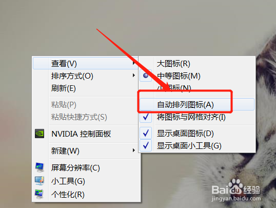Click the 屏幕分辨率 monitor icon
This screenshot has height=208, width=276.
pyautogui.click(x=40, y=167)
